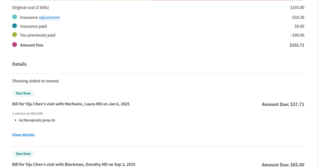The height and width of the screenshot is (168, 325).
Task: Click the Inj therapeutic;prop dx service item
Action: pos(37,120)
